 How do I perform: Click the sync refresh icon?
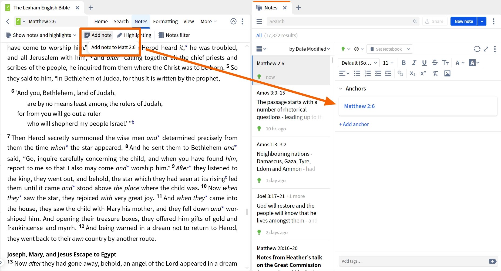point(477,49)
